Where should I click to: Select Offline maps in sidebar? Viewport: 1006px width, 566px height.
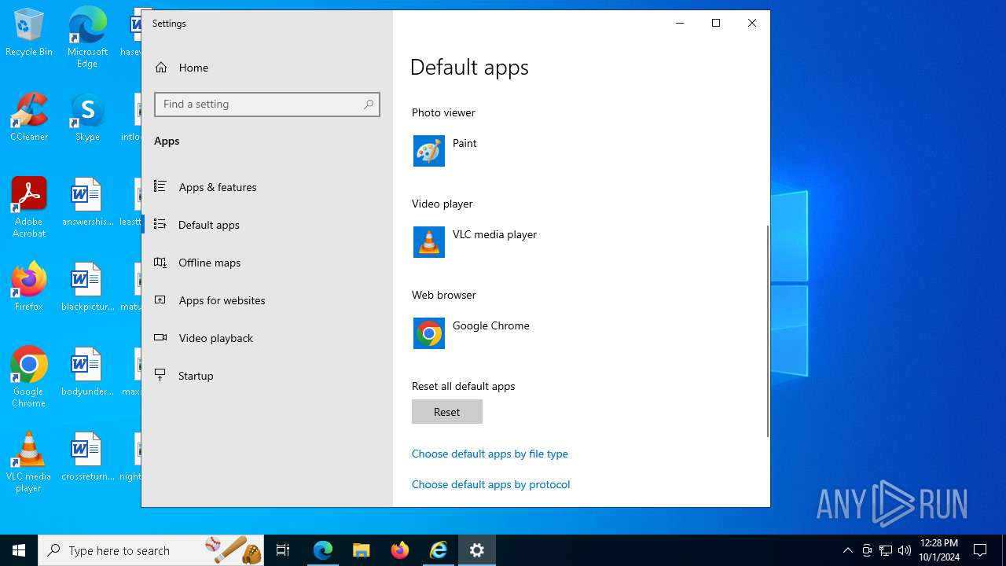(209, 263)
